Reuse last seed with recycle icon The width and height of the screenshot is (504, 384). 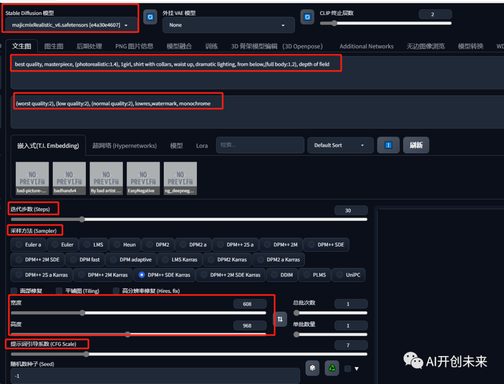coord(332,368)
